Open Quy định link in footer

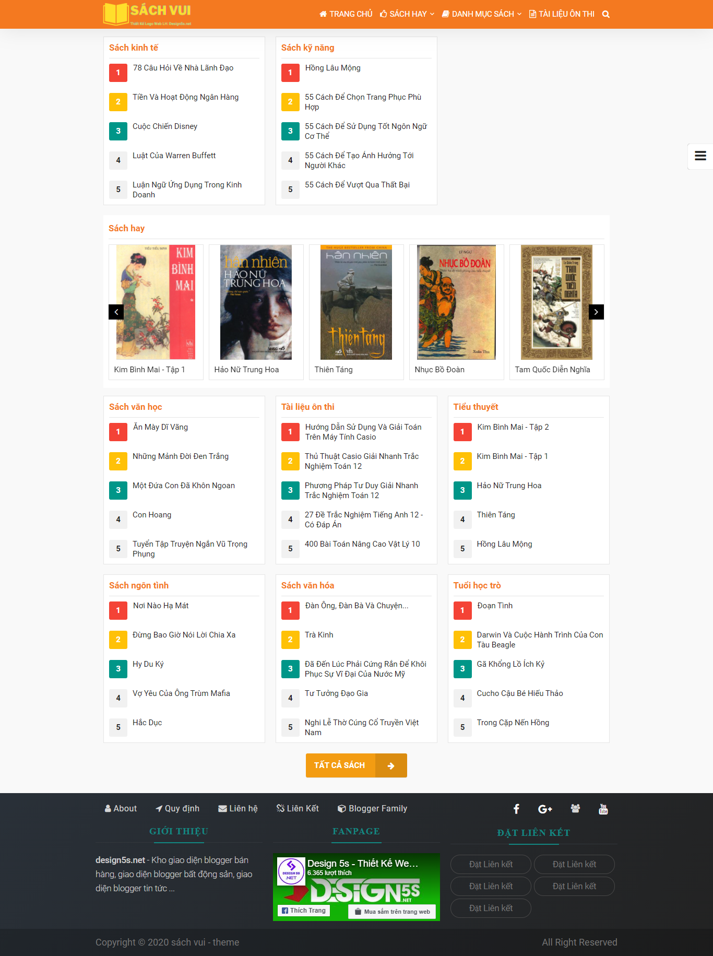tap(177, 808)
